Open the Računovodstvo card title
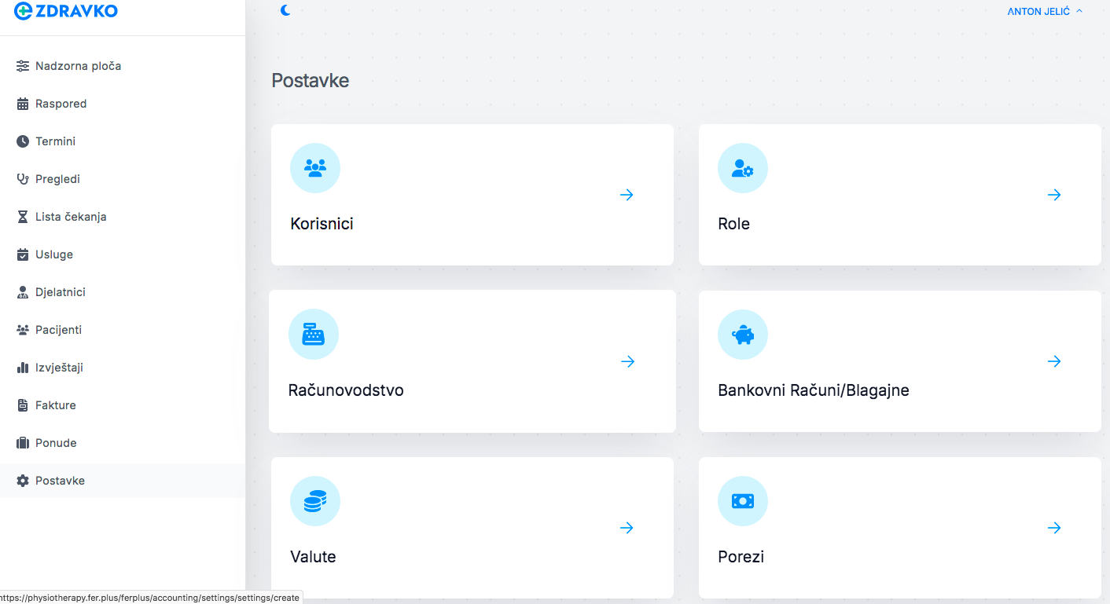The width and height of the screenshot is (1110, 604). coord(346,390)
